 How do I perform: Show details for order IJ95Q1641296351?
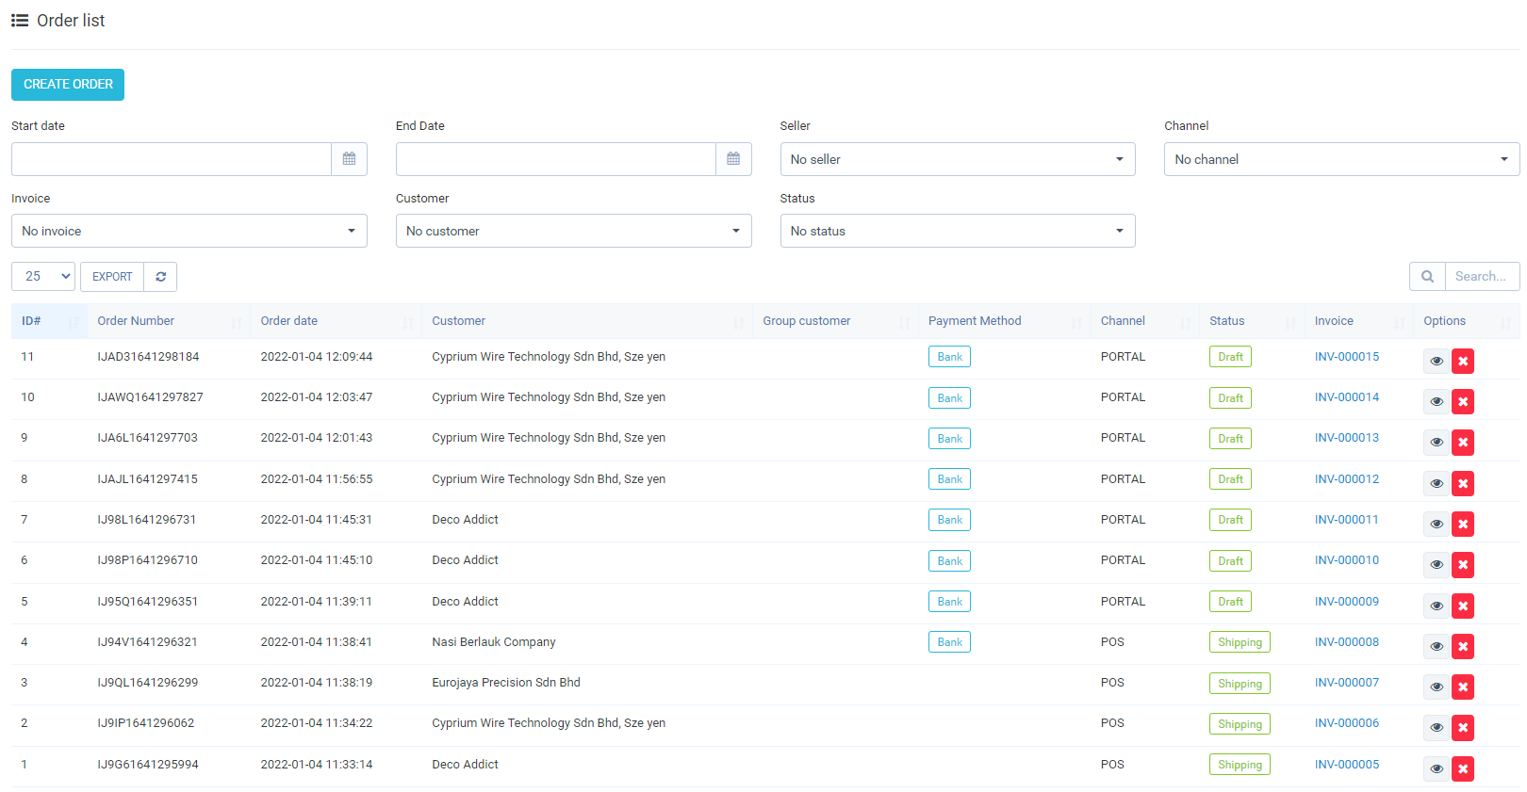point(1437,606)
